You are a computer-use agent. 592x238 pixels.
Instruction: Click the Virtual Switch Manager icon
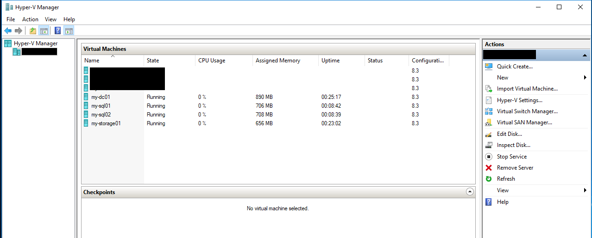coord(488,111)
